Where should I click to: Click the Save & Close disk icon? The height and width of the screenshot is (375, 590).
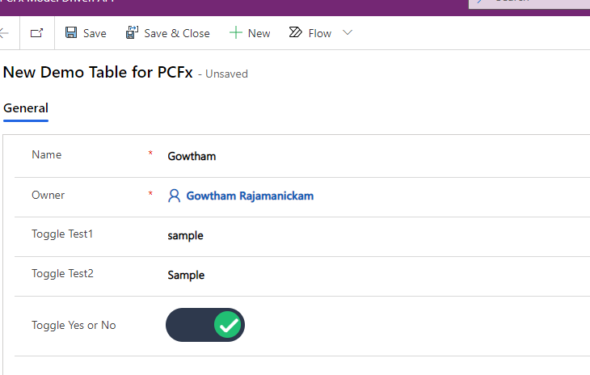(x=132, y=33)
